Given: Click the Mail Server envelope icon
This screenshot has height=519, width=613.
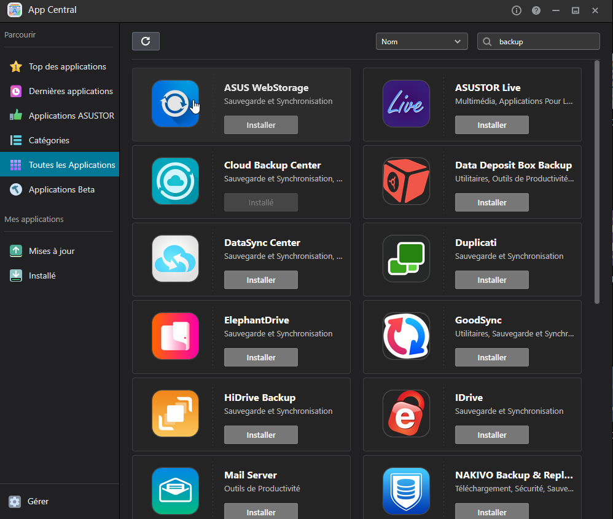Looking at the screenshot, I should [x=175, y=491].
